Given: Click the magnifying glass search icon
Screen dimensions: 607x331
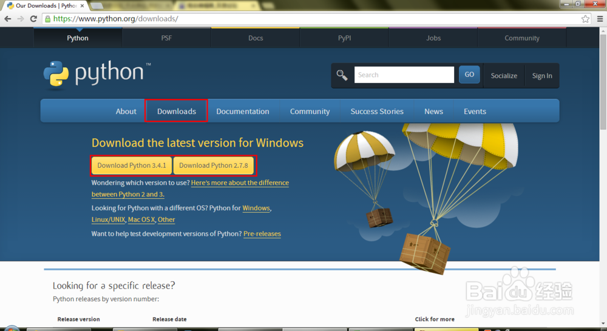Looking at the screenshot, I should coord(342,75).
